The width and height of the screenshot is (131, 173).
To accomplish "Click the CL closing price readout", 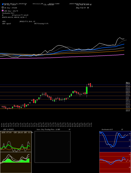I will (x=49, y=5).
